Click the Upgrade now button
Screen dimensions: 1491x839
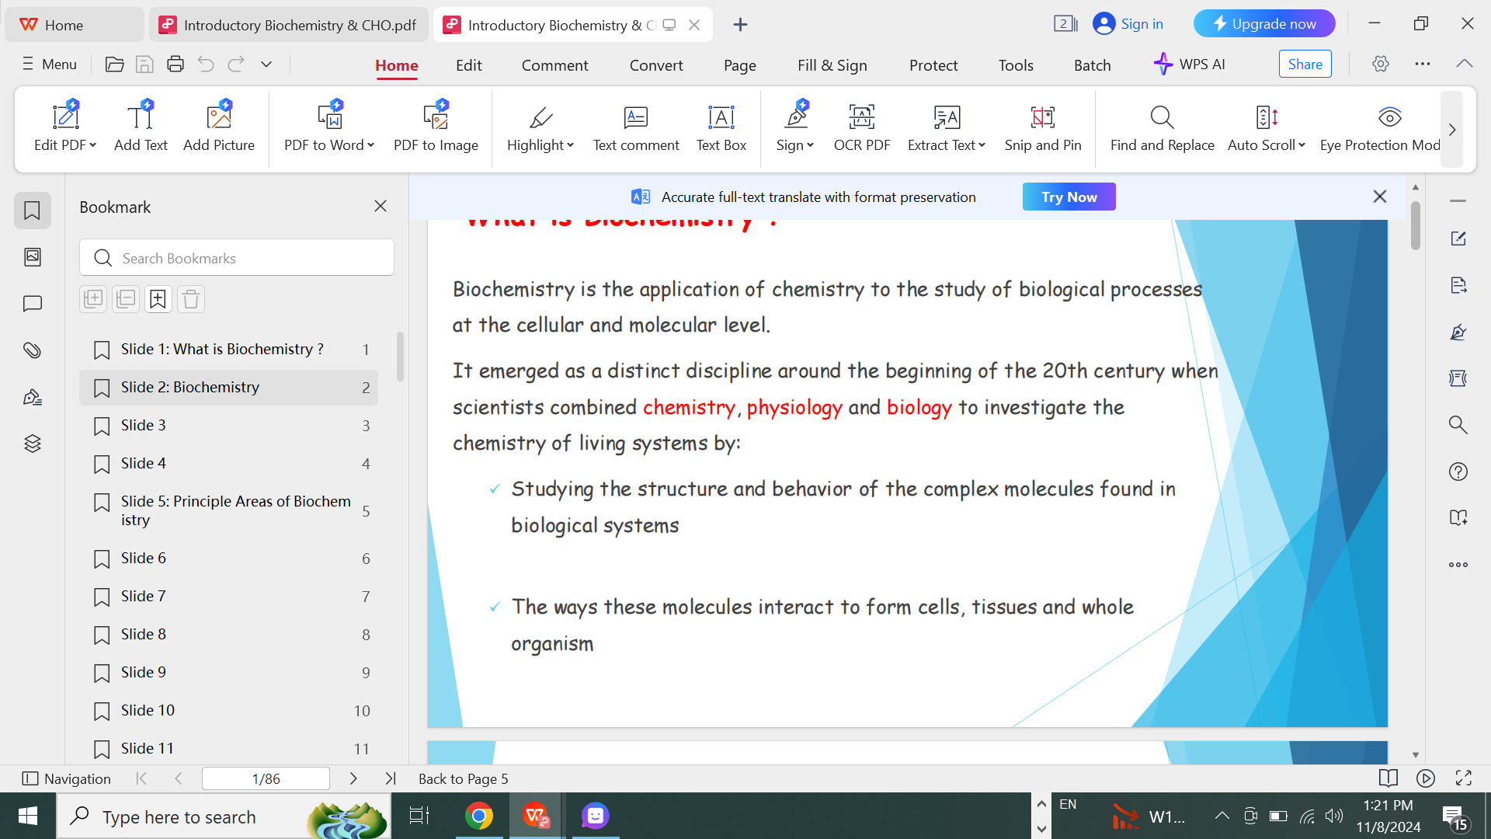tap(1263, 24)
